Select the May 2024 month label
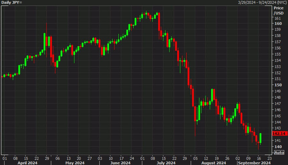Screen dimensions: 288x165 click(x=75, y=163)
